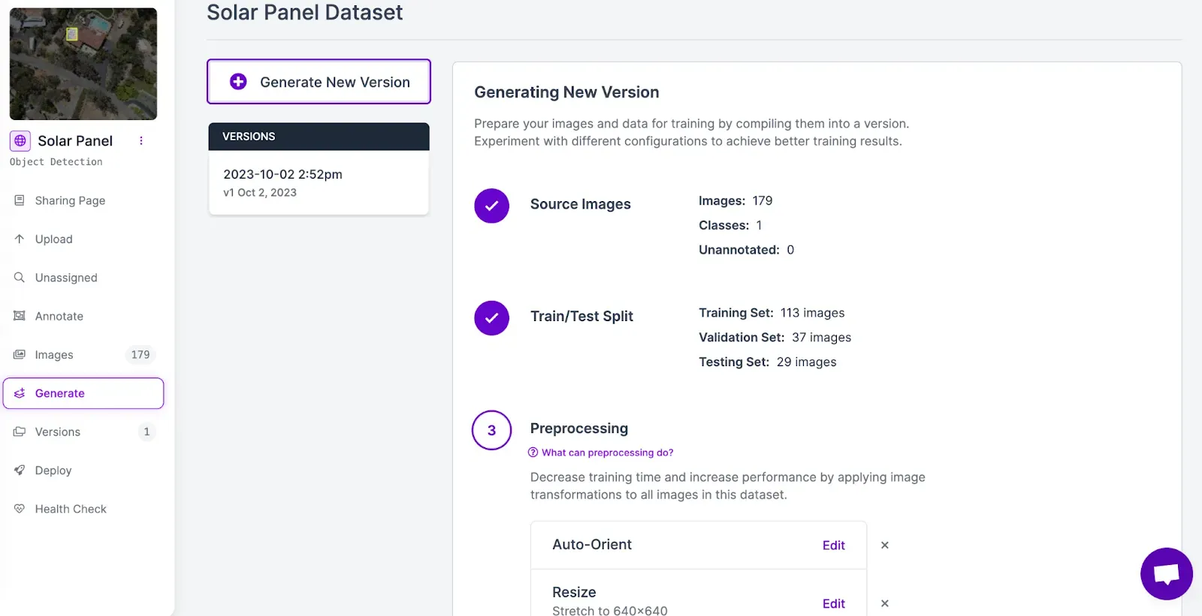Open the Versions sidebar item
This screenshot has width=1202, height=616.
point(83,431)
